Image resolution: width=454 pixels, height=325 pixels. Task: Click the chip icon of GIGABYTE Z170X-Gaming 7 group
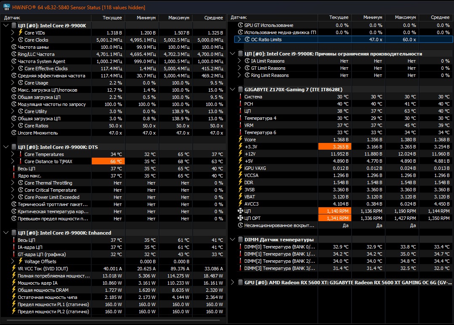pyautogui.click(x=240, y=90)
